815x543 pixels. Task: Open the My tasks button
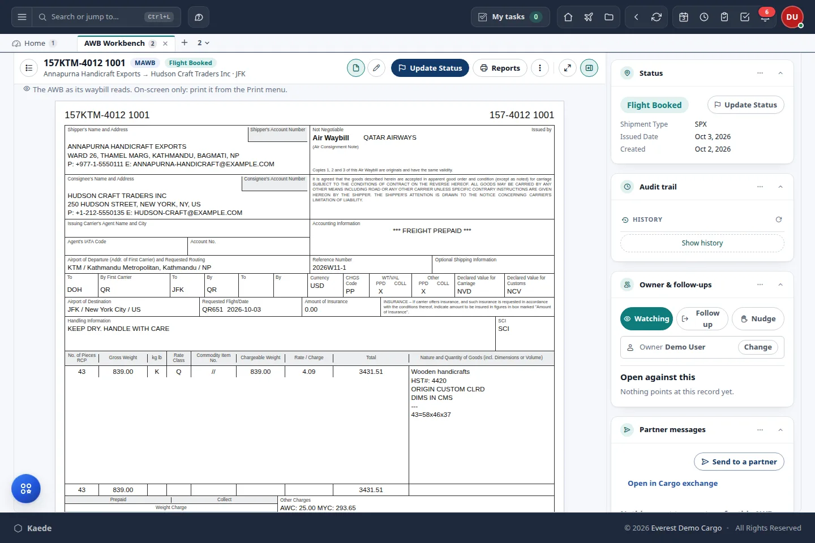coord(509,17)
